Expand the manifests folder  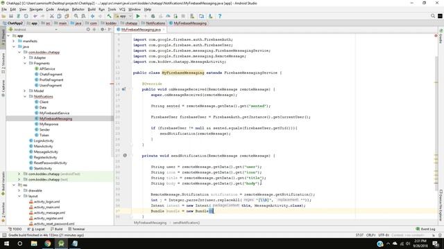14,41
